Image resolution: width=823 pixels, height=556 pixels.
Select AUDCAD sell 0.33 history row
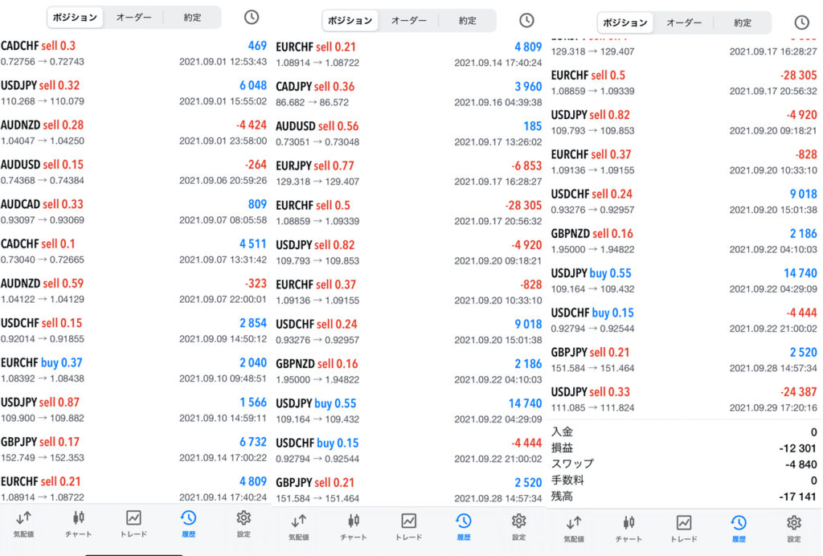pyautogui.click(x=133, y=212)
